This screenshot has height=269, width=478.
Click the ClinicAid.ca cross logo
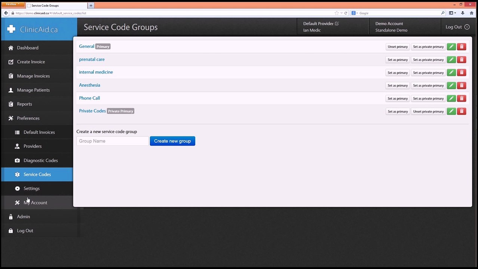(x=11, y=29)
